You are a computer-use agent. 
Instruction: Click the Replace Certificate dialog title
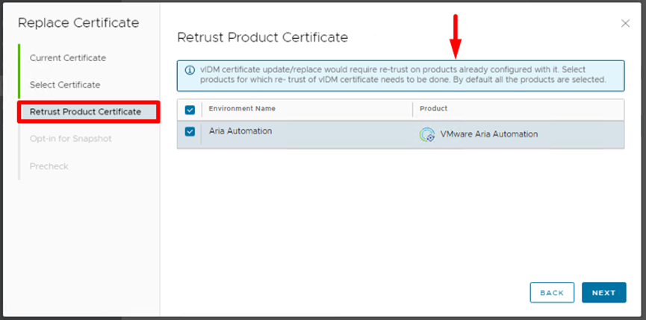pos(78,22)
